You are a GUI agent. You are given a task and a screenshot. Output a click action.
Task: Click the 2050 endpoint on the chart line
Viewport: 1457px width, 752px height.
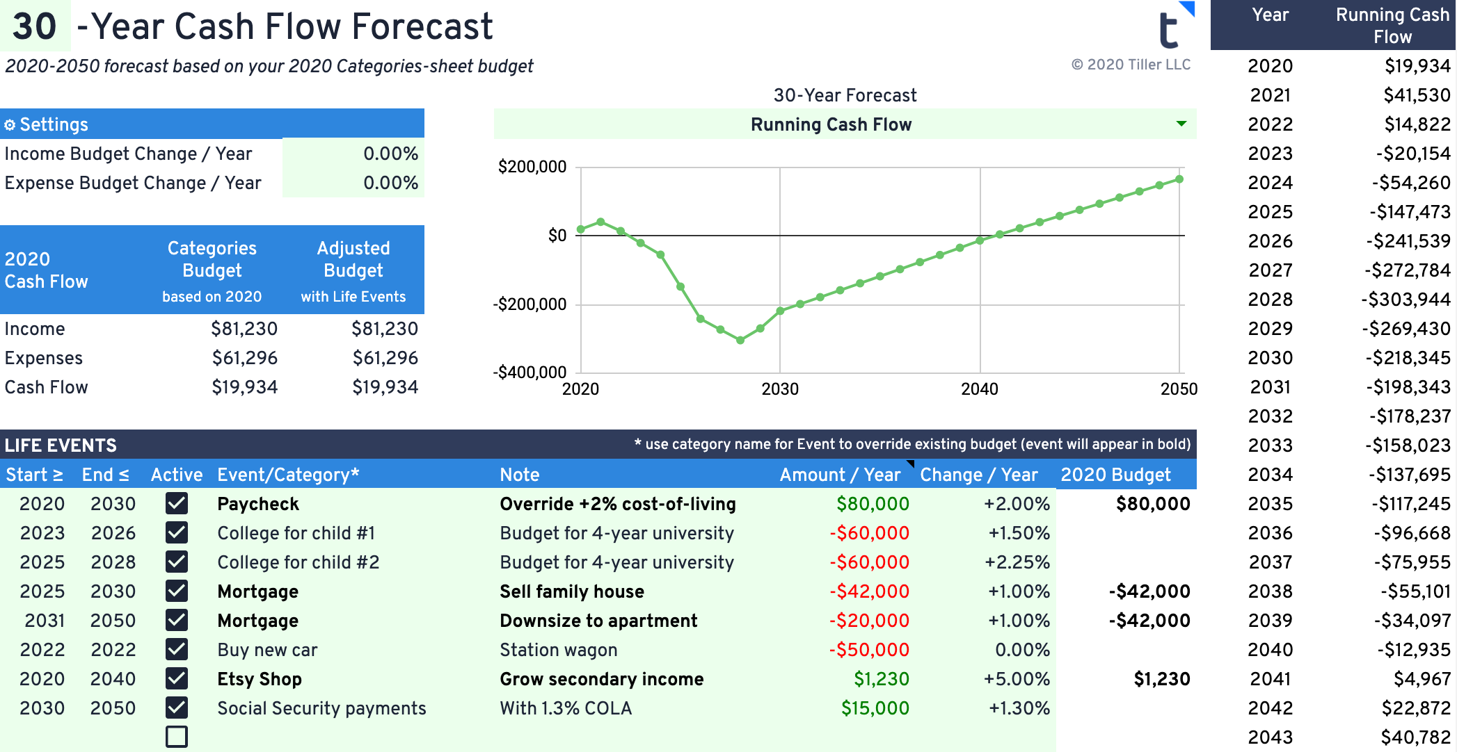(x=1179, y=179)
